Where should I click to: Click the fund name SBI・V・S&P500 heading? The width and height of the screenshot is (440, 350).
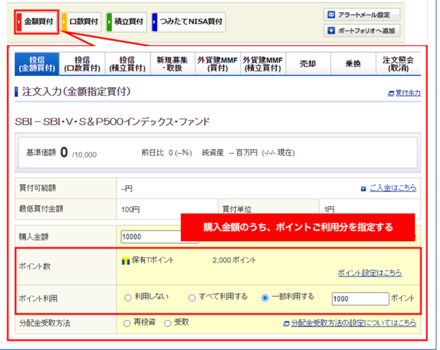click(112, 121)
